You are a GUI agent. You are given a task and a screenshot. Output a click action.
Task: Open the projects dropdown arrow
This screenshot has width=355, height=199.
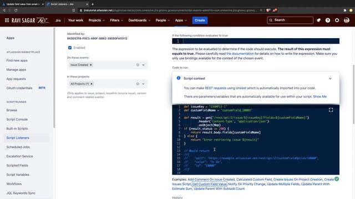pyautogui.click(x=143, y=83)
